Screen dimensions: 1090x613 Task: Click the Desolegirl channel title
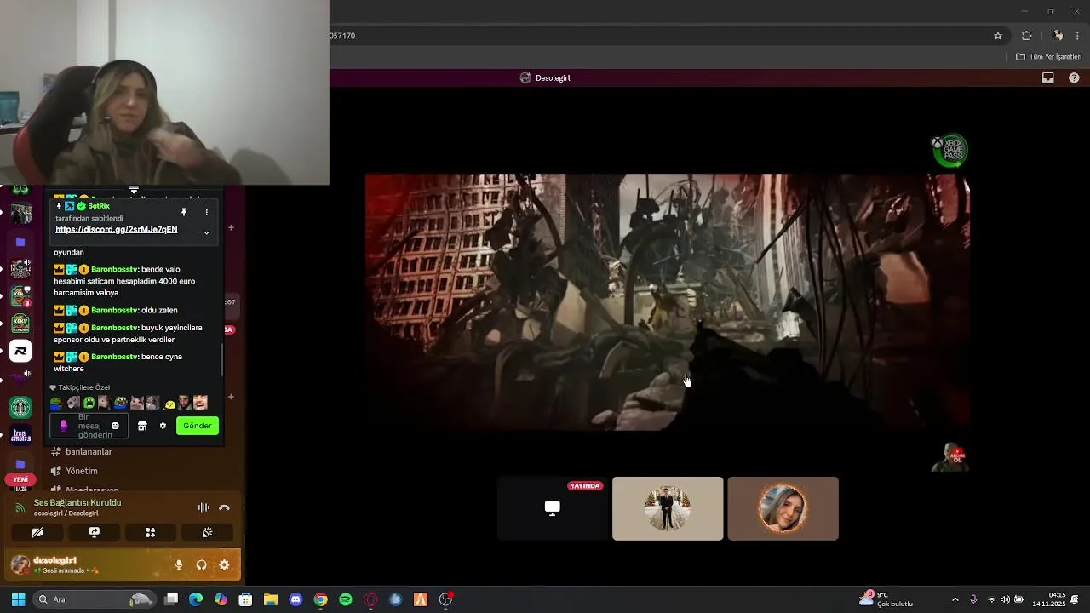click(553, 78)
